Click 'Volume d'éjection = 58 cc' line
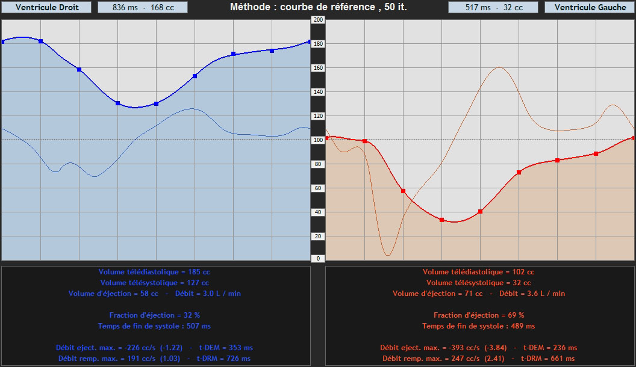The width and height of the screenshot is (636, 367). tap(155, 293)
